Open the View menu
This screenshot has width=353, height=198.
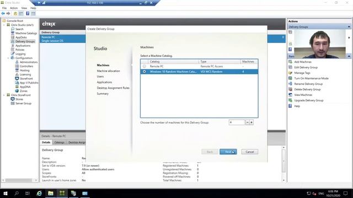tap(24, 8)
